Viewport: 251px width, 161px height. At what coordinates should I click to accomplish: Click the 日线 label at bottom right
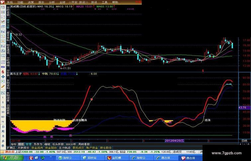tap(244, 141)
